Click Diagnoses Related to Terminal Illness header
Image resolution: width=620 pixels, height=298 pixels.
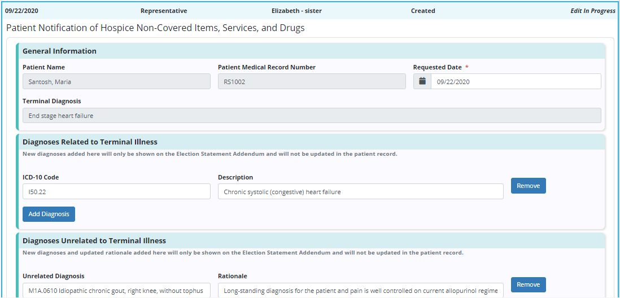tap(90, 142)
